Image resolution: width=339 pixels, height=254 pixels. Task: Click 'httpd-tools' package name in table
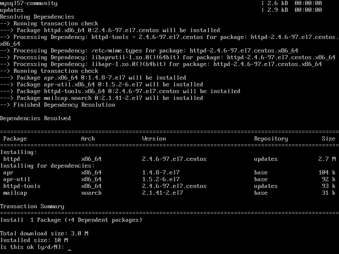[22, 186]
